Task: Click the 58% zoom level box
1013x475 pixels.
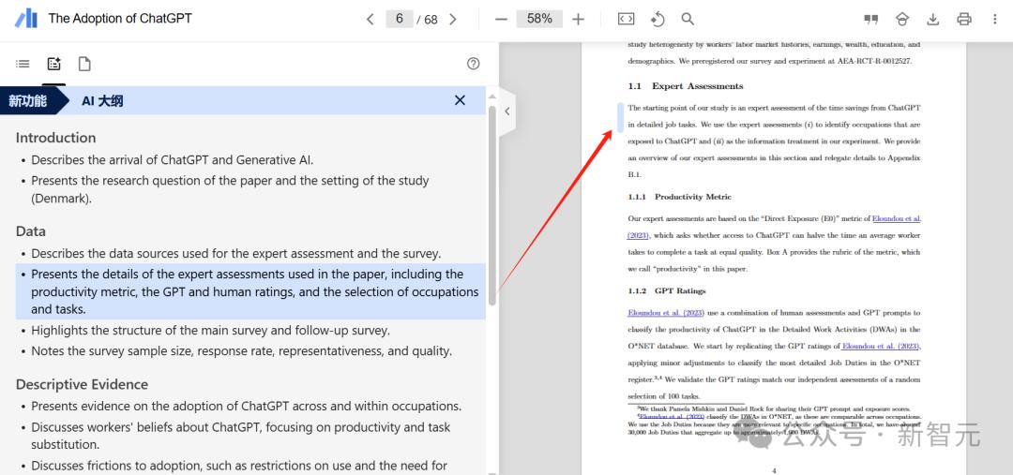Action: coord(539,19)
